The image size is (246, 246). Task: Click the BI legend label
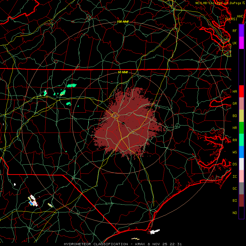pyautogui.click(x=235, y=201)
